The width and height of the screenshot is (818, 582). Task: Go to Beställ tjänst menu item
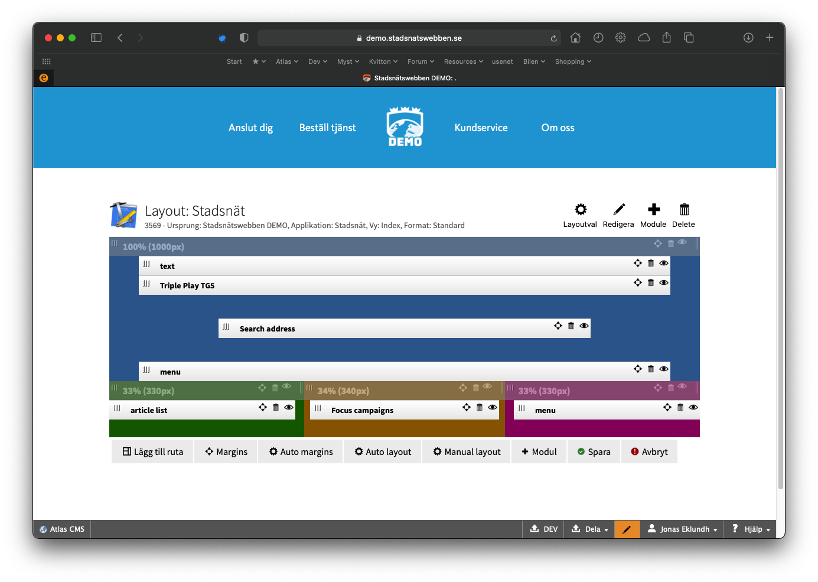click(327, 128)
